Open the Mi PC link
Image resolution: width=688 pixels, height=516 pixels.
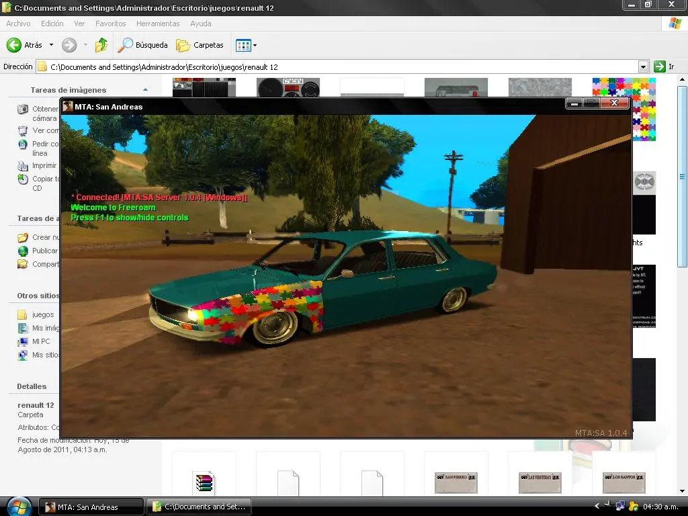41,341
